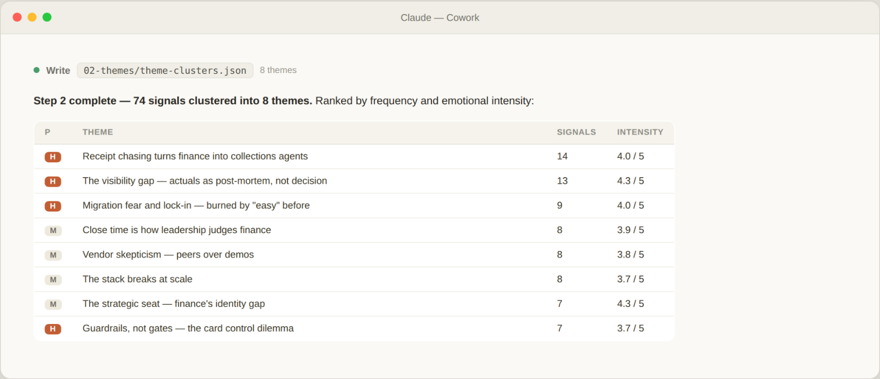Click the INTENSITY column header
This screenshot has height=379, width=880.
coord(640,132)
